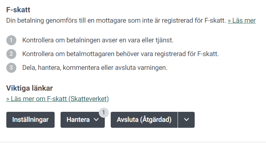Screen dimensions: 266x143
Task: Click the chevron icon inside Hantera button
Action: click(96, 120)
